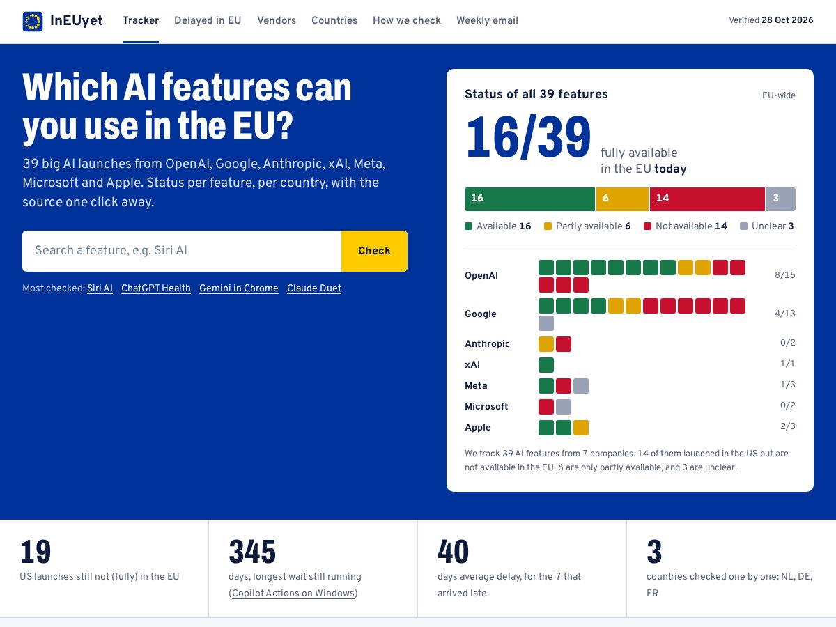Click the green status square in xAI row
This screenshot has width=836, height=627.
pos(546,365)
